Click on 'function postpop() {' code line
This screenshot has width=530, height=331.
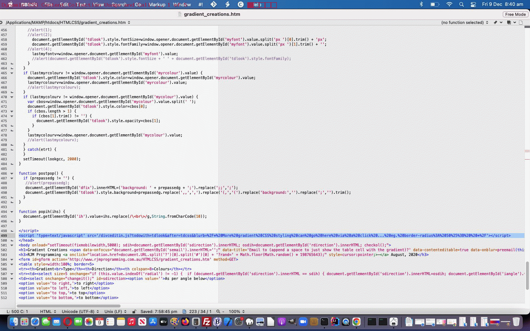click(41, 173)
